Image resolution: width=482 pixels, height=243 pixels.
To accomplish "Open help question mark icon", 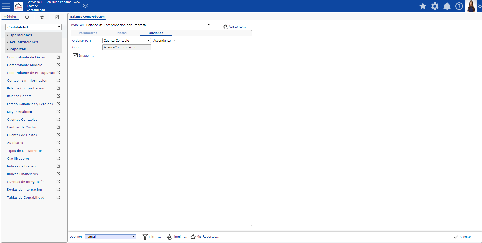I will coord(459,6).
